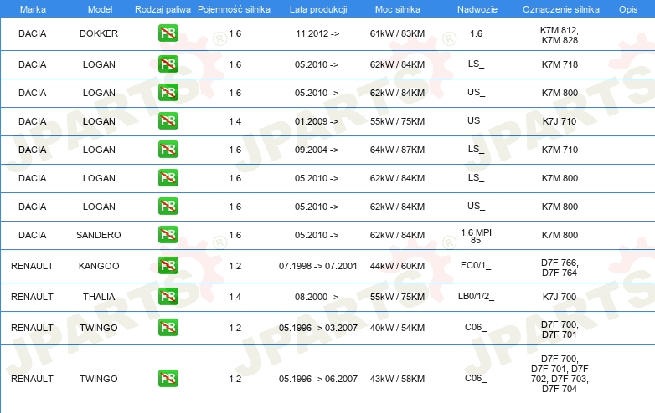
Task: Click the power value 61kW / 83KM
Action: (397, 33)
